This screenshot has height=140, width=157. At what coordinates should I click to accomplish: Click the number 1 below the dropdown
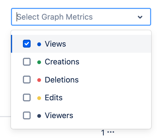click(x=103, y=133)
